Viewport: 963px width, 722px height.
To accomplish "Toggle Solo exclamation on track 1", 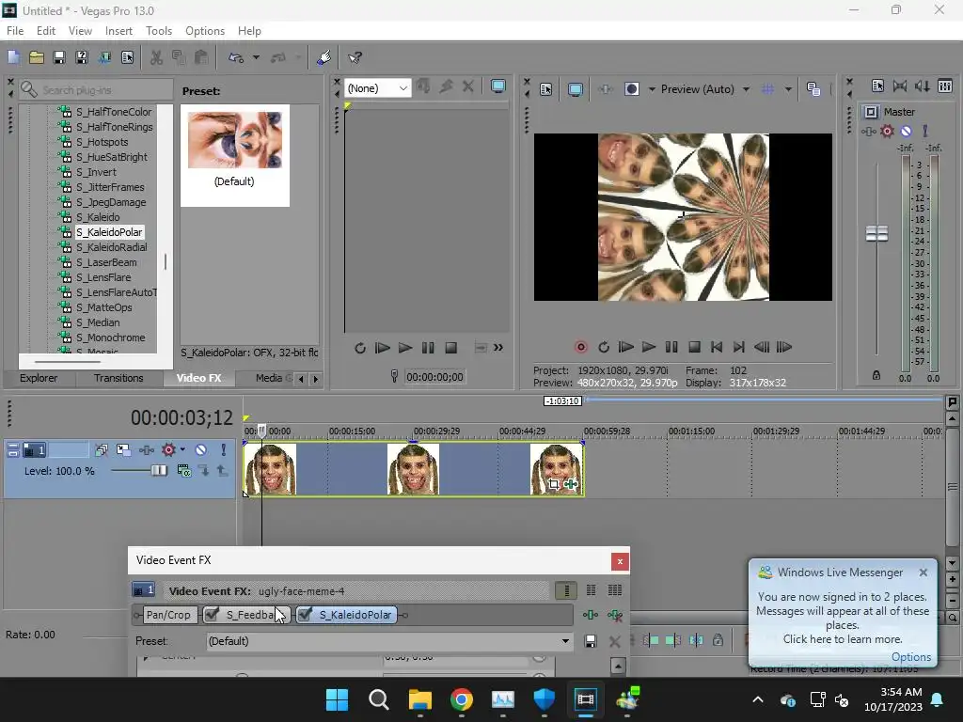I will pyautogui.click(x=224, y=450).
